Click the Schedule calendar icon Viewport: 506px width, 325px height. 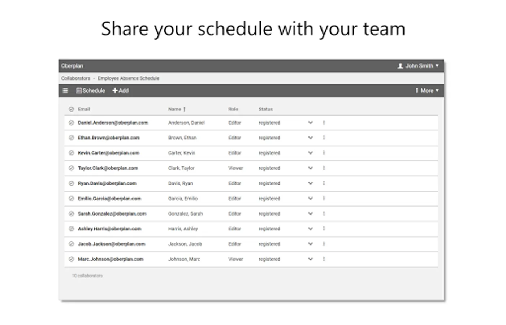coord(79,91)
